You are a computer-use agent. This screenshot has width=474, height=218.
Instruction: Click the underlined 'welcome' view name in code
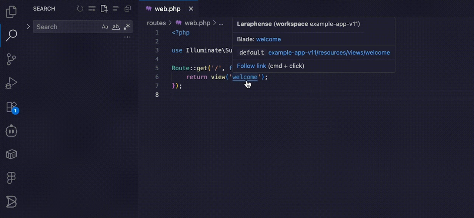(245, 77)
